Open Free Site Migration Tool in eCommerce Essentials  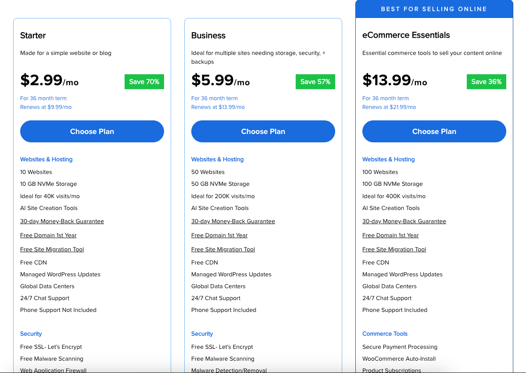click(394, 250)
